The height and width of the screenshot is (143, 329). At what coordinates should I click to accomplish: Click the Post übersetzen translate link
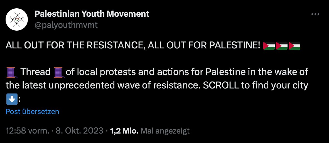(x=32, y=112)
